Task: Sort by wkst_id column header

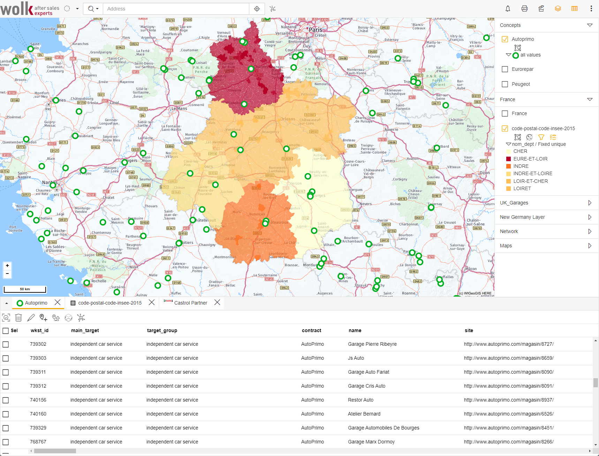Action: coord(39,330)
